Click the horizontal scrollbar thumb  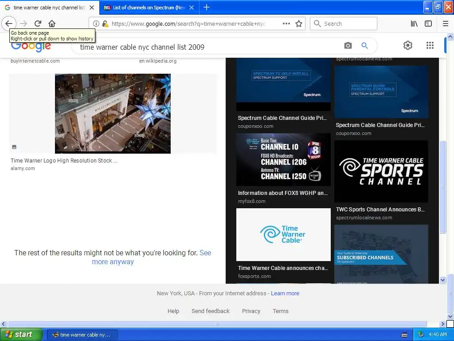(217, 324)
